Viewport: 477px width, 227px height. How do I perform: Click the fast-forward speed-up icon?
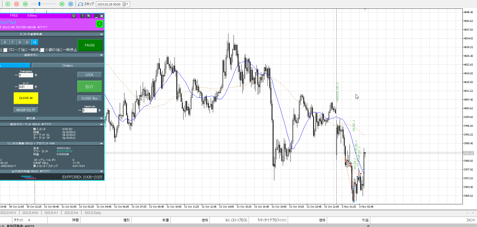(62, 4)
